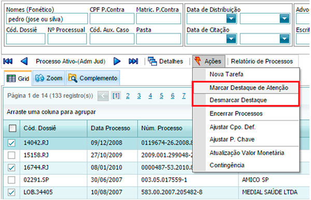Select Nova Tarefa menu entry
This screenshot has height=200, width=311.
coord(246,74)
